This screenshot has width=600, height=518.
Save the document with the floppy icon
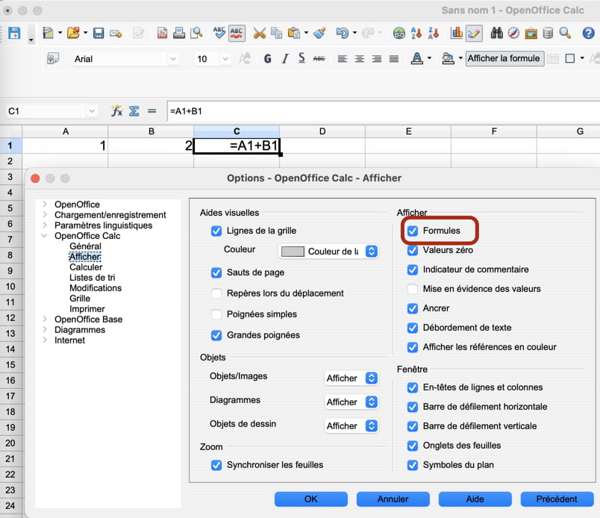(99, 34)
